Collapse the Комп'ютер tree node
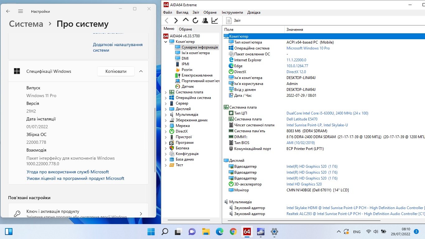Image resolution: width=425 pixels, height=239 pixels. tap(166, 42)
